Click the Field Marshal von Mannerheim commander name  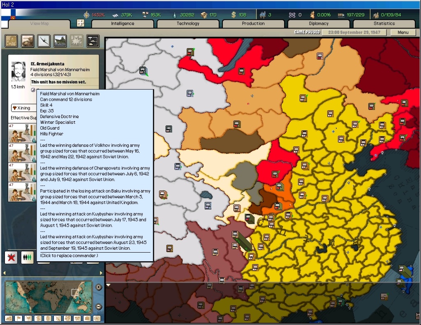point(60,70)
